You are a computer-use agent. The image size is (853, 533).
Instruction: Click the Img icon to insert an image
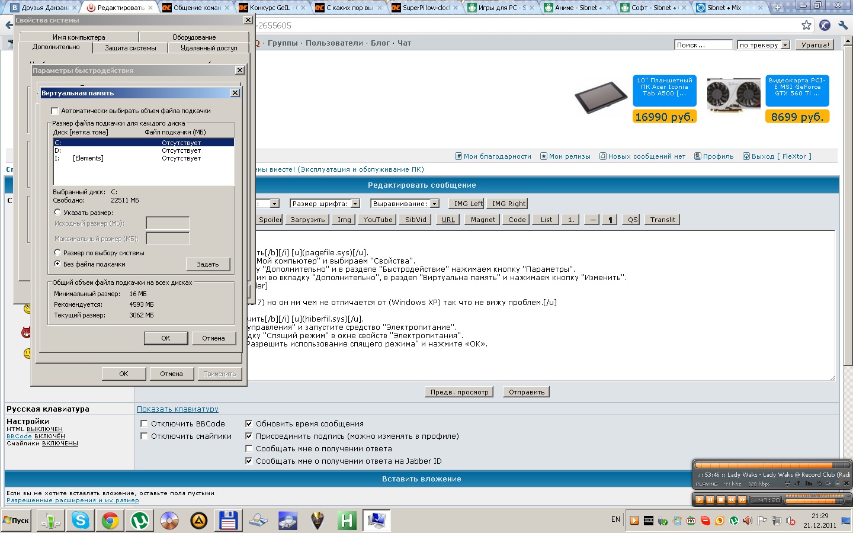[344, 219]
